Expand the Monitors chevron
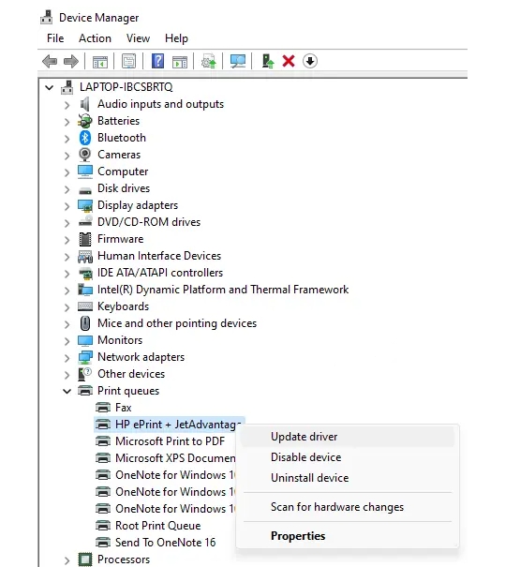This screenshot has height=567, width=505. coord(67,341)
